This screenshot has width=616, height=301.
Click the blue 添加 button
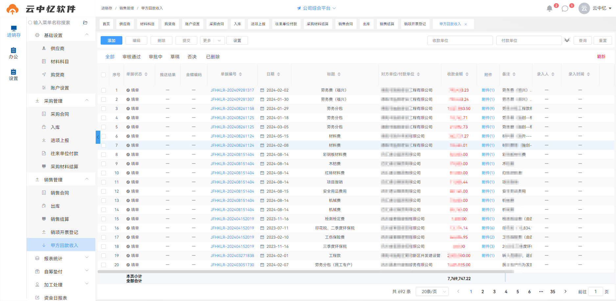[111, 40]
